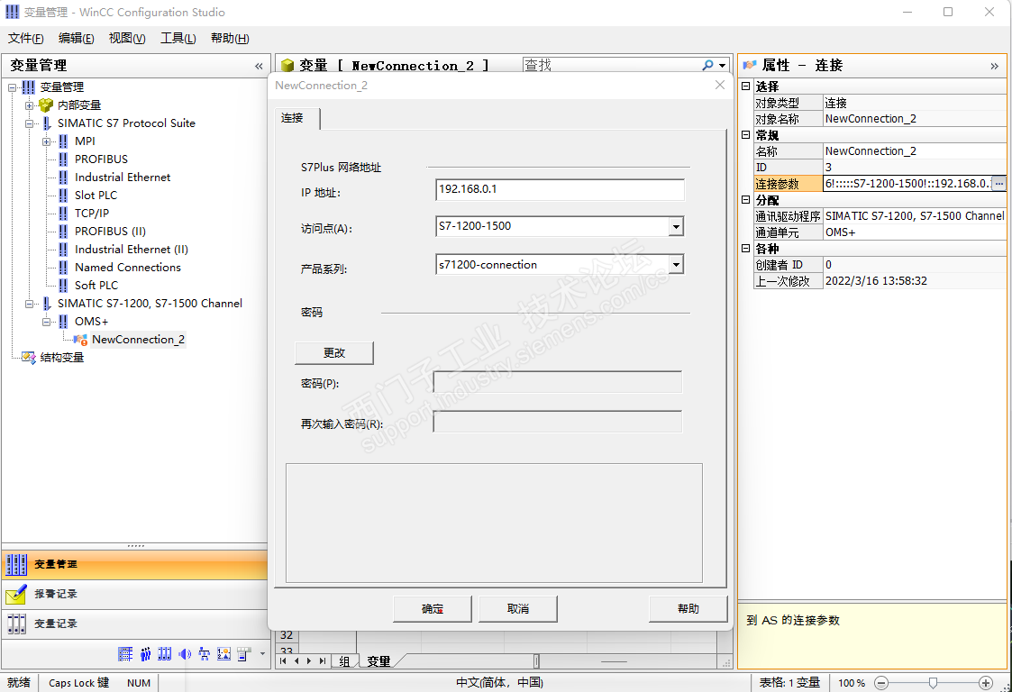Viewport: 1012px width, 692px height.
Task: Open the horn speaker icon
Action: (x=185, y=654)
